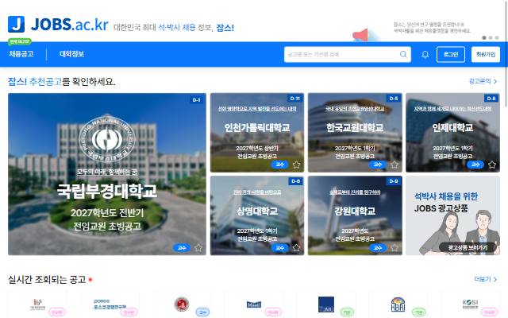Viewport: 508px width, 318px height.
Task: Click the 교수 tag on 인제대학교 card
Action: pos(475,165)
